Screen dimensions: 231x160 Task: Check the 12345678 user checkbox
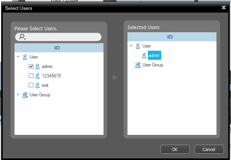[x=31, y=76]
